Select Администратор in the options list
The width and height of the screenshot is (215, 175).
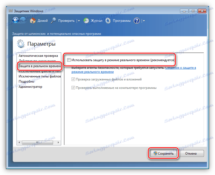pos(30,87)
